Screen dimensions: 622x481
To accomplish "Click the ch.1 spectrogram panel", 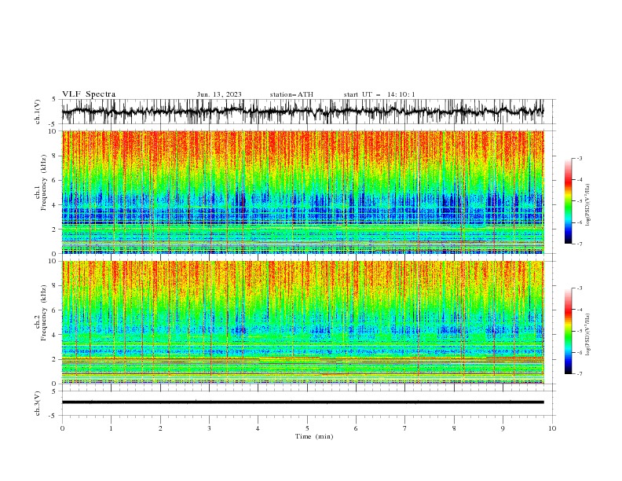I will [303, 192].
